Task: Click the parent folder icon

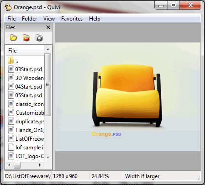Action: pyautogui.click(x=11, y=60)
